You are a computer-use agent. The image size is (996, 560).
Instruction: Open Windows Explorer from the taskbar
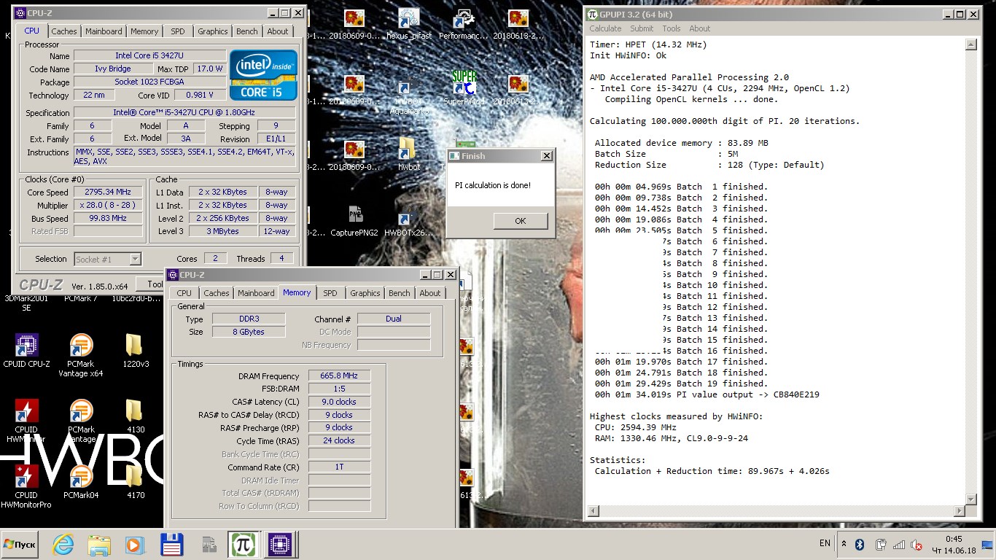click(99, 545)
